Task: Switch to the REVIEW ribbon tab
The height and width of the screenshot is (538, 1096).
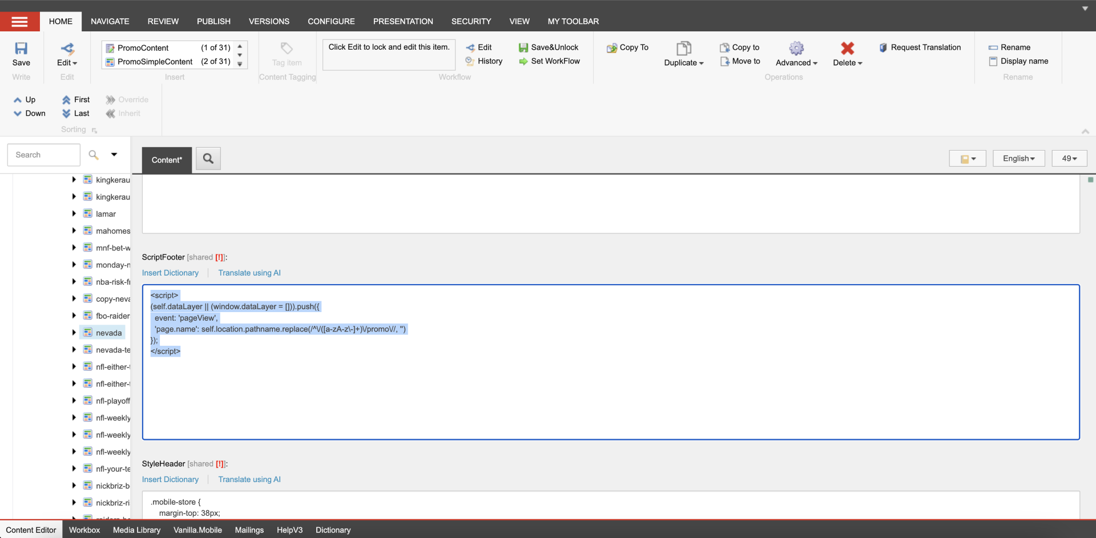Action: (x=163, y=22)
